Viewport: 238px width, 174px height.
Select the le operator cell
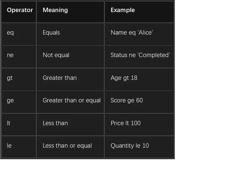pyautogui.click(x=19, y=147)
